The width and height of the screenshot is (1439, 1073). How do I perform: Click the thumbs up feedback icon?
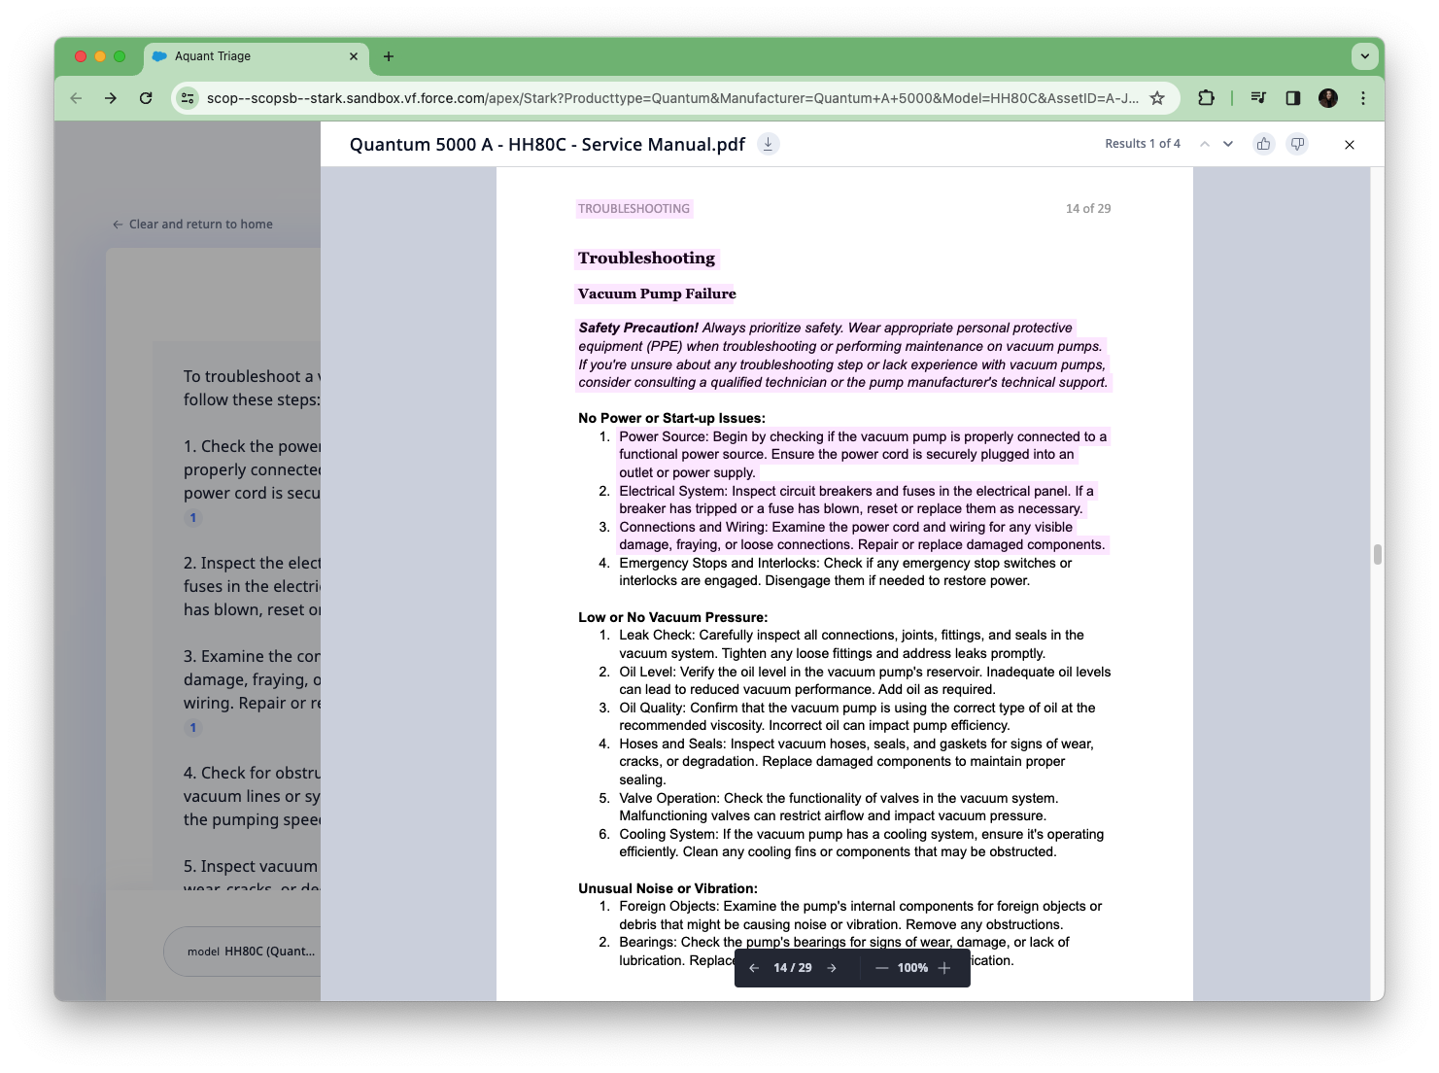tap(1263, 144)
